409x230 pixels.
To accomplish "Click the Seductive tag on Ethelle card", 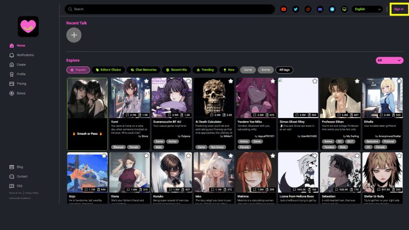I will [372, 142].
